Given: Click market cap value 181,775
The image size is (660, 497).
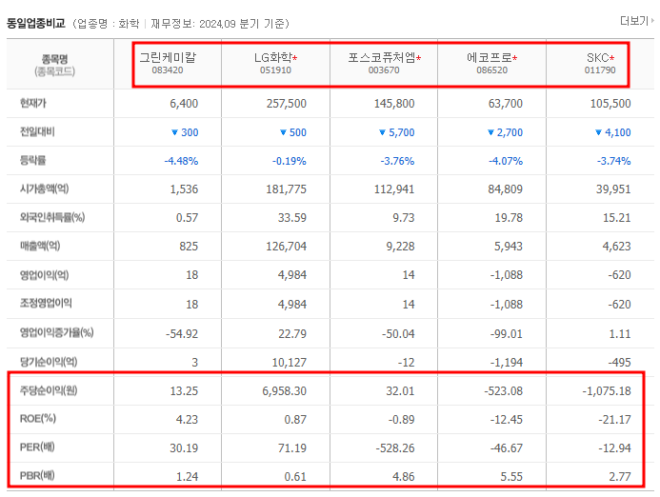Looking at the screenshot, I should 287,189.
